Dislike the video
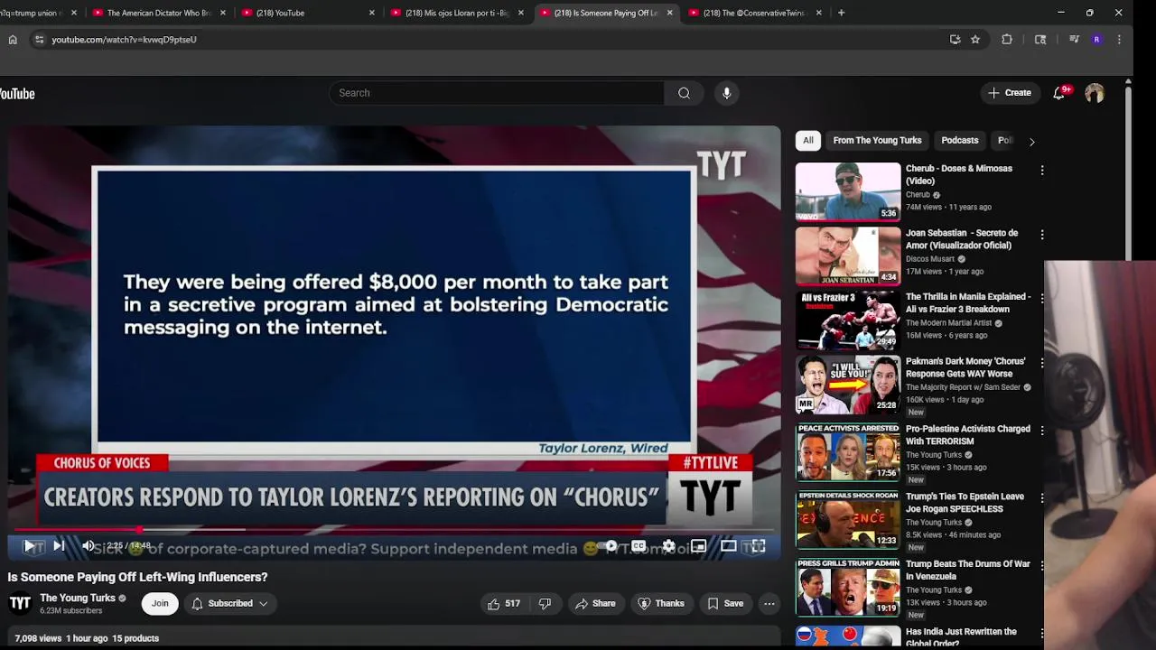This screenshot has height=650, width=1156. coord(545,603)
